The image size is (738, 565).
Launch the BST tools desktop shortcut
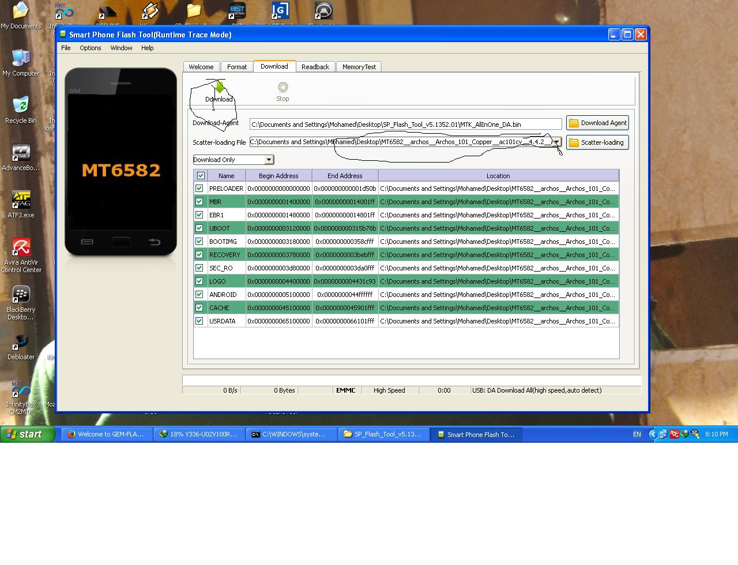tap(237, 12)
